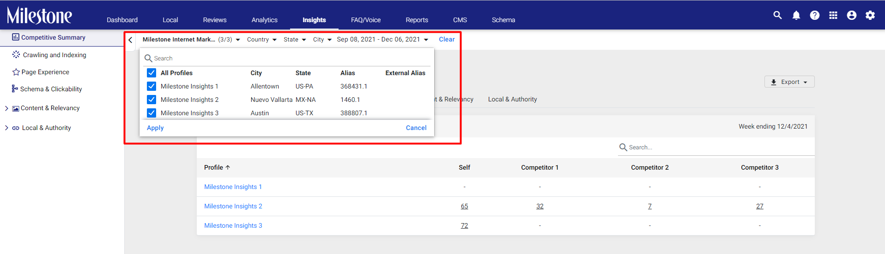The image size is (885, 254).
Task: Click the table search magnifier icon
Action: (x=623, y=147)
